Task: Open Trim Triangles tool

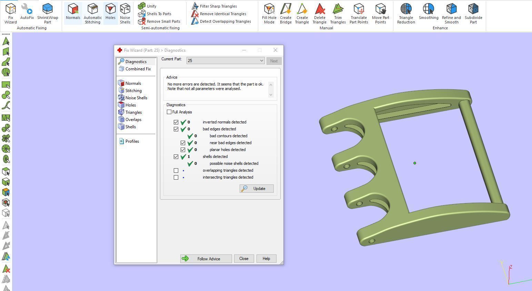Action: click(338, 13)
